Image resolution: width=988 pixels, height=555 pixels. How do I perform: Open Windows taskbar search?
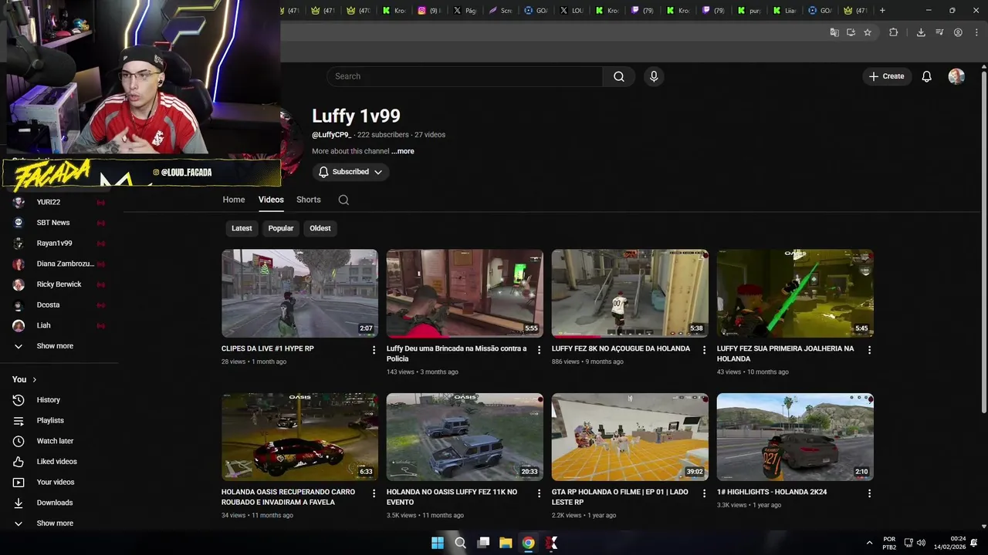point(460,543)
